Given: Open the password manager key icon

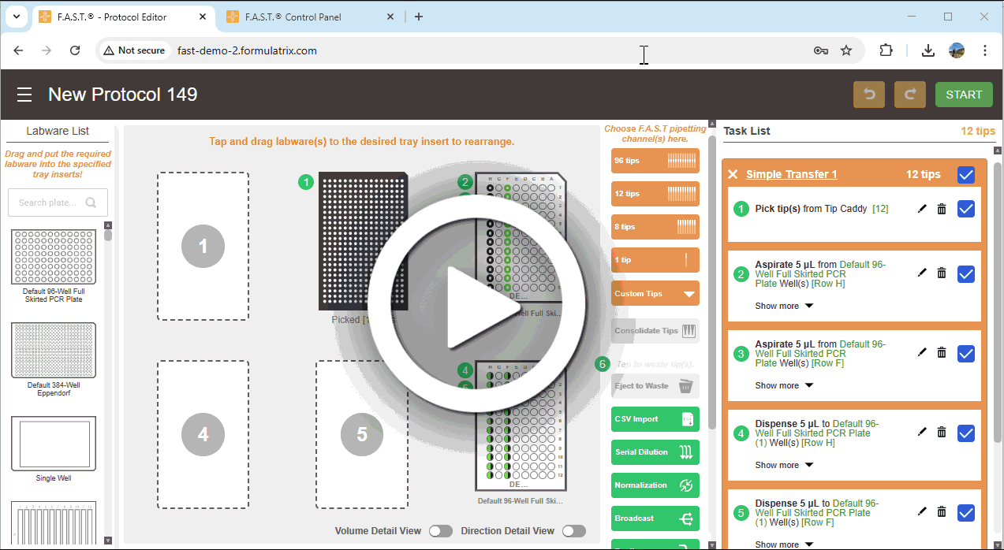Looking at the screenshot, I should click(x=821, y=50).
